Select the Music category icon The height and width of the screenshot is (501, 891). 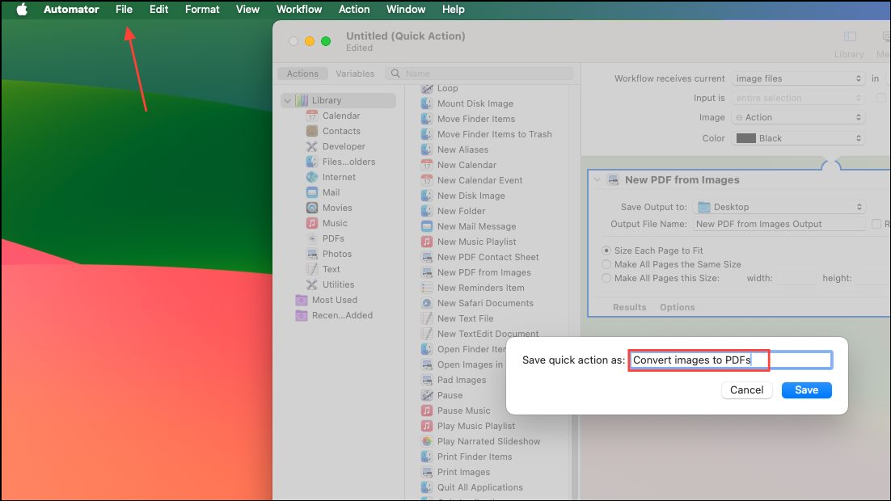click(x=312, y=223)
